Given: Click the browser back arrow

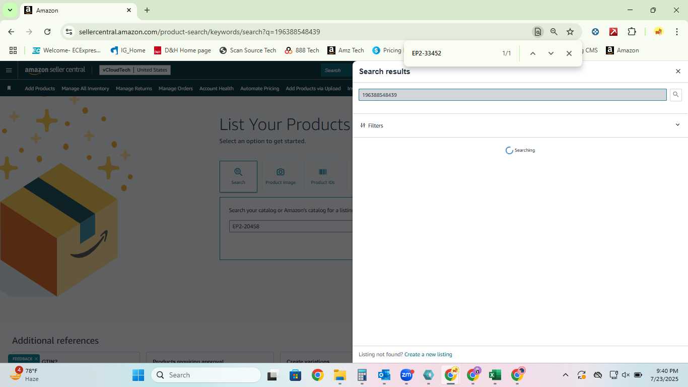Looking at the screenshot, I should (x=11, y=32).
